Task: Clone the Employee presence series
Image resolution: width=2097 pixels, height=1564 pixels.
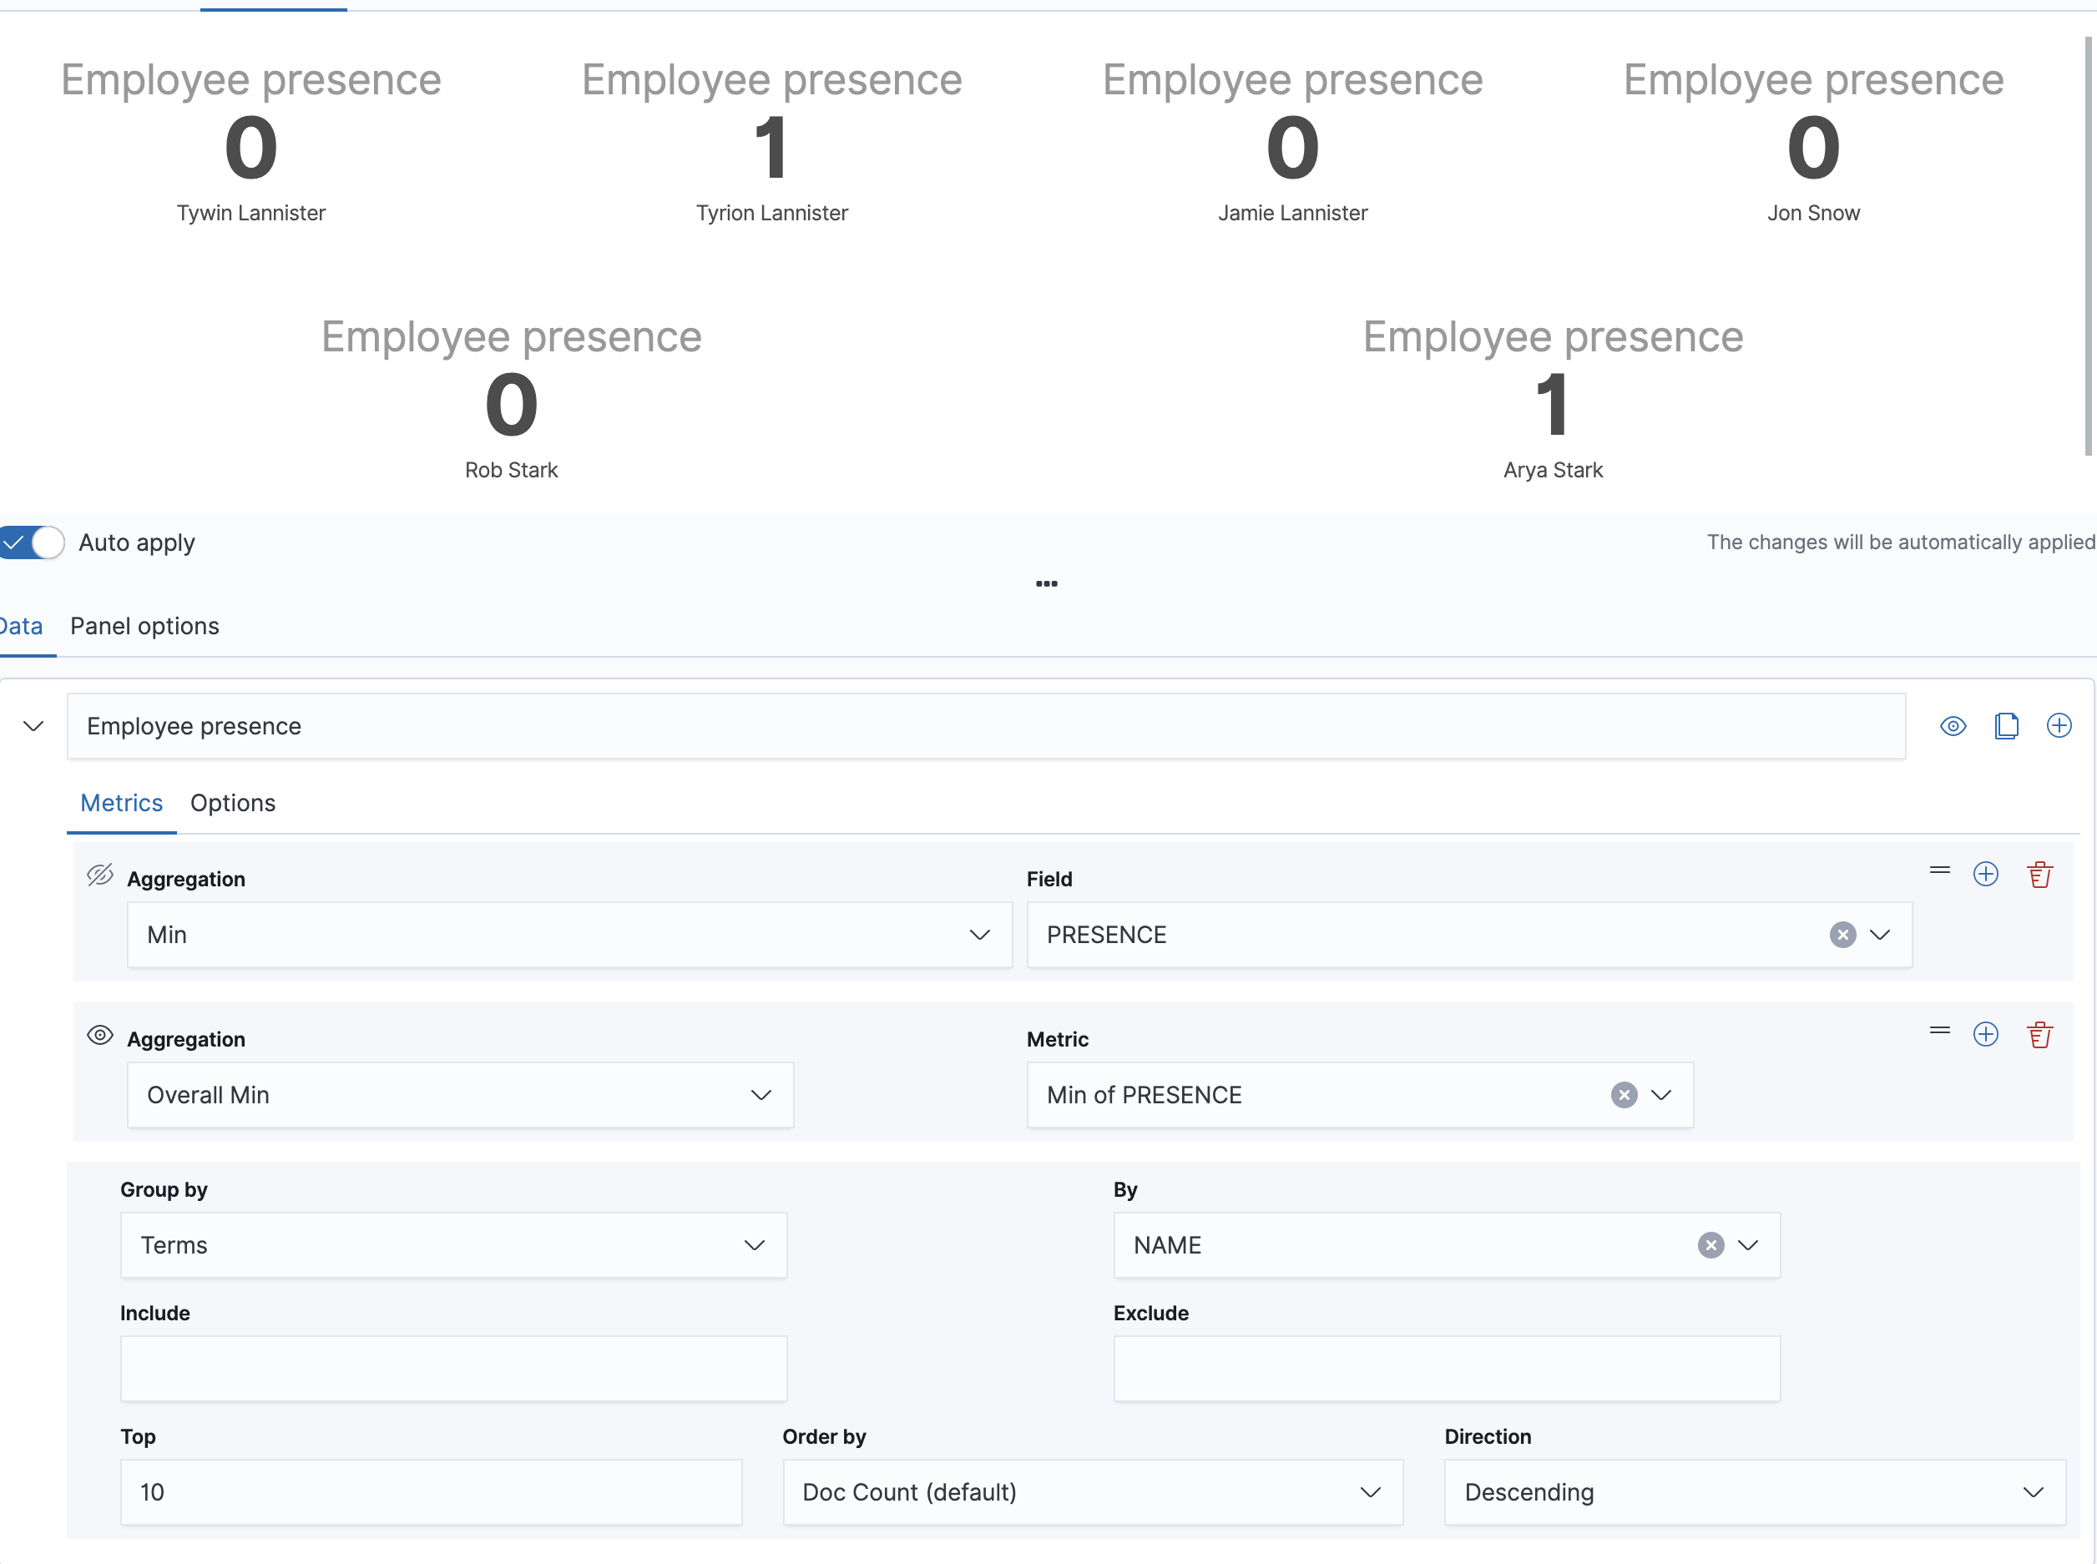Action: coord(2006,726)
